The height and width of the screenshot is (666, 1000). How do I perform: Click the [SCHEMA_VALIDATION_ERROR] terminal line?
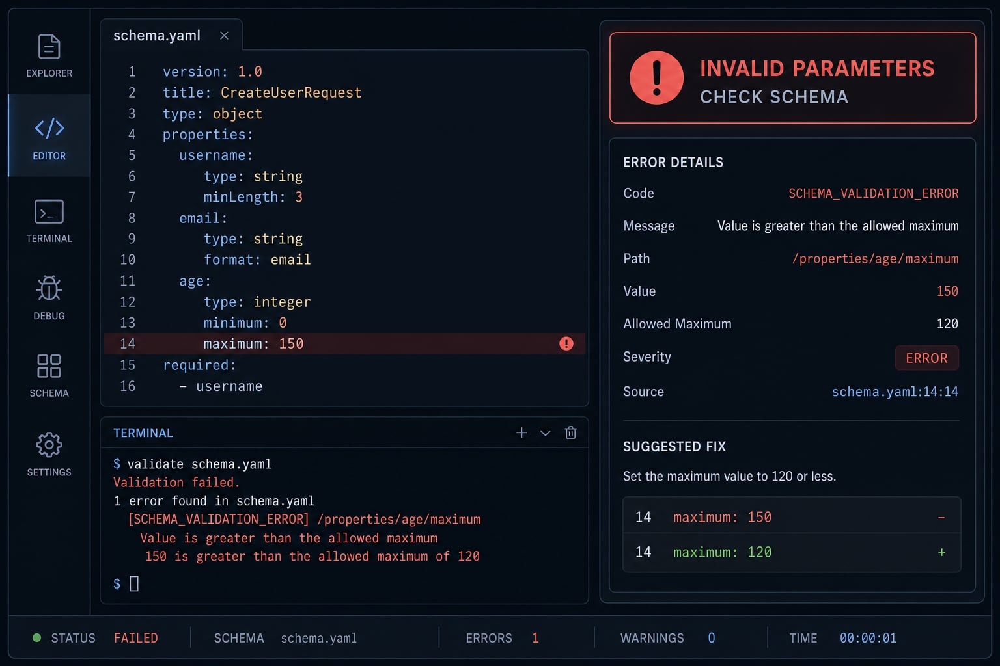point(304,519)
